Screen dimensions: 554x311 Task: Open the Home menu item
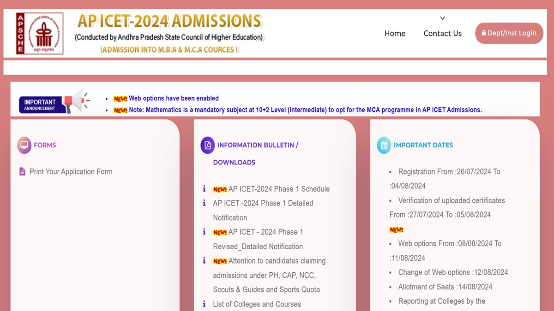[395, 34]
